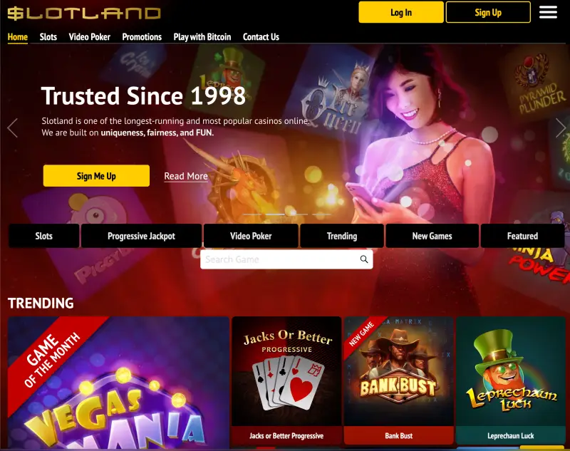Viewport: 570px width, 451px height.
Task: Open Jacks or Better Progressive game
Action: click(x=286, y=380)
